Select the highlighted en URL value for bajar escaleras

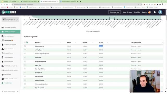pyautogui.click(x=101, y=46)
